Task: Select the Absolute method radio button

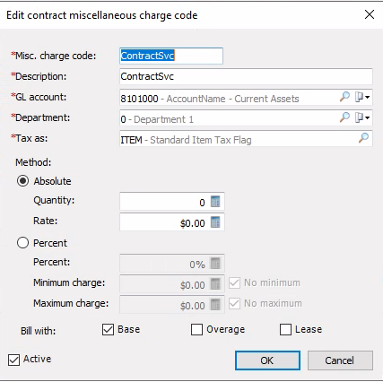Action: (x=22, y=181)
